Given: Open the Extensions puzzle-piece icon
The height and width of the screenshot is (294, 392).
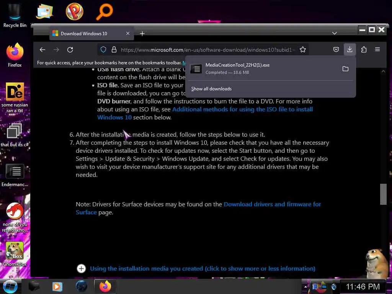Looking at the screenshot, I should [x=364, y=49].
